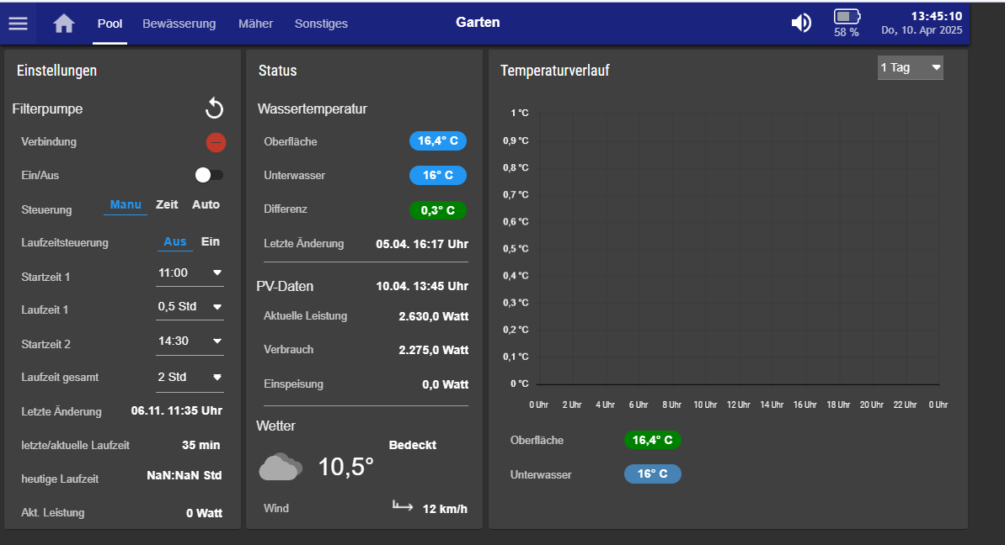Switch to the Bewässerung tab
This screenshot has height=545, width=1005.
[179, 24]
